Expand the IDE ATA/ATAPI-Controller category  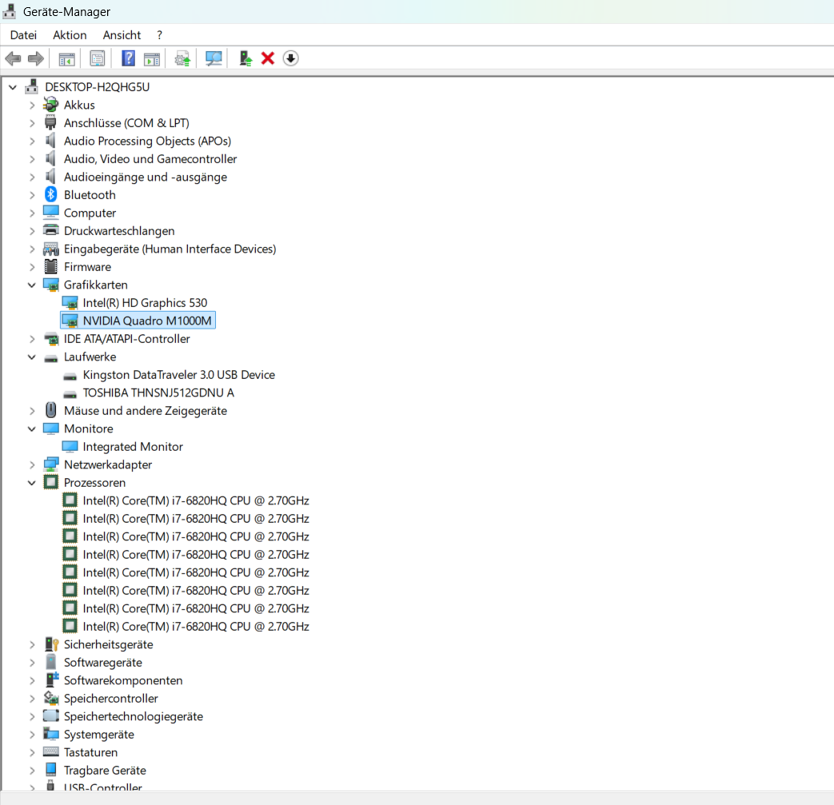point(32,339)
